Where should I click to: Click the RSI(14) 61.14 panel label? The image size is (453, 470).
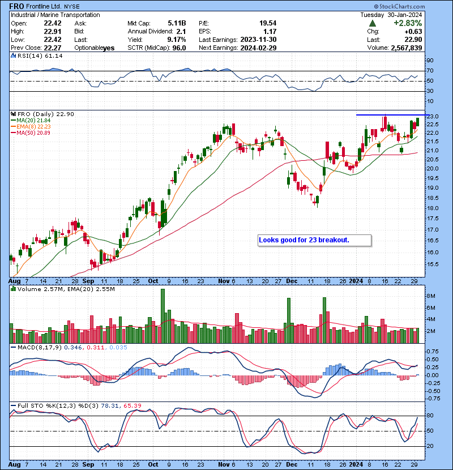(40, 55)
